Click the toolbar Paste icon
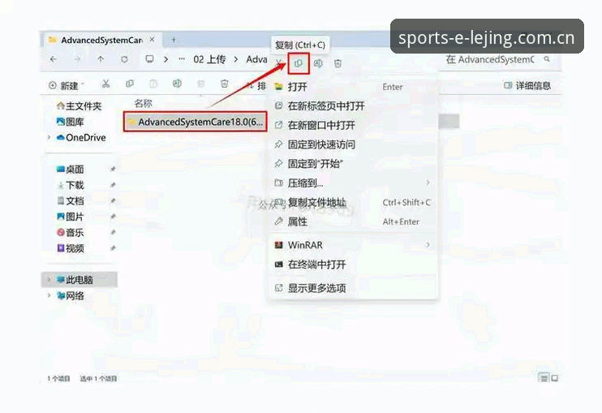Image resolution: width=602 pixels, height=413 pixels. pos(153,84)
